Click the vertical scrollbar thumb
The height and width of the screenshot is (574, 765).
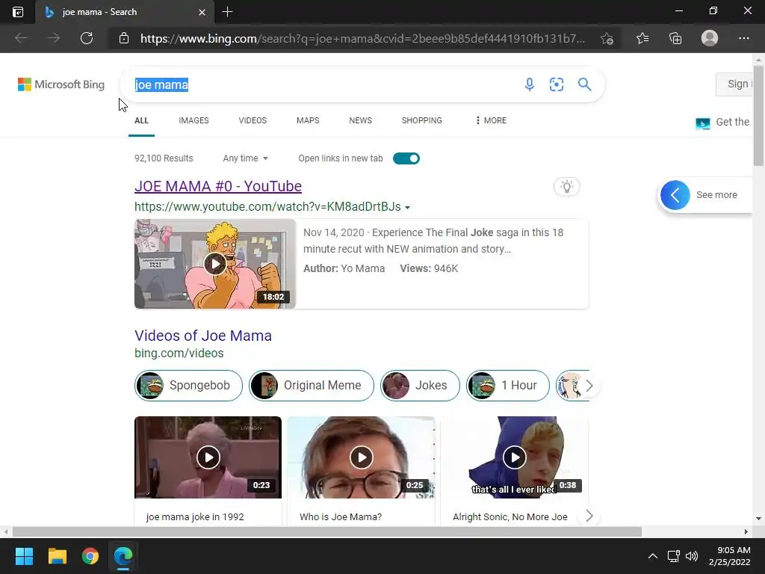759,114
